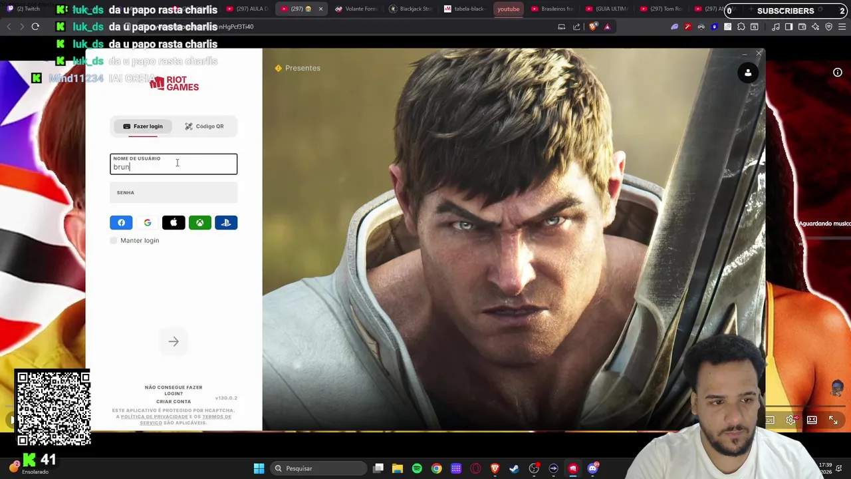
Task: Toggle the browser sidebar panel icon
Action: tap(789, 27)
